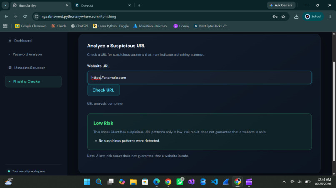Open the tab search dropdown arrow
The height and width of the screenshot is (188, 336).
(x=5, y=5)
